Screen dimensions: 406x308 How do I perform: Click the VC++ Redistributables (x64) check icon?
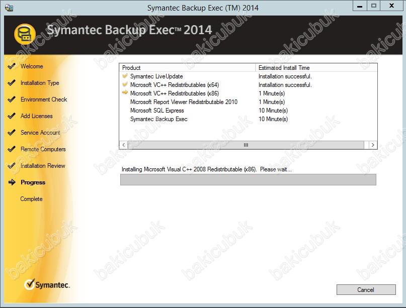(125, 84)
